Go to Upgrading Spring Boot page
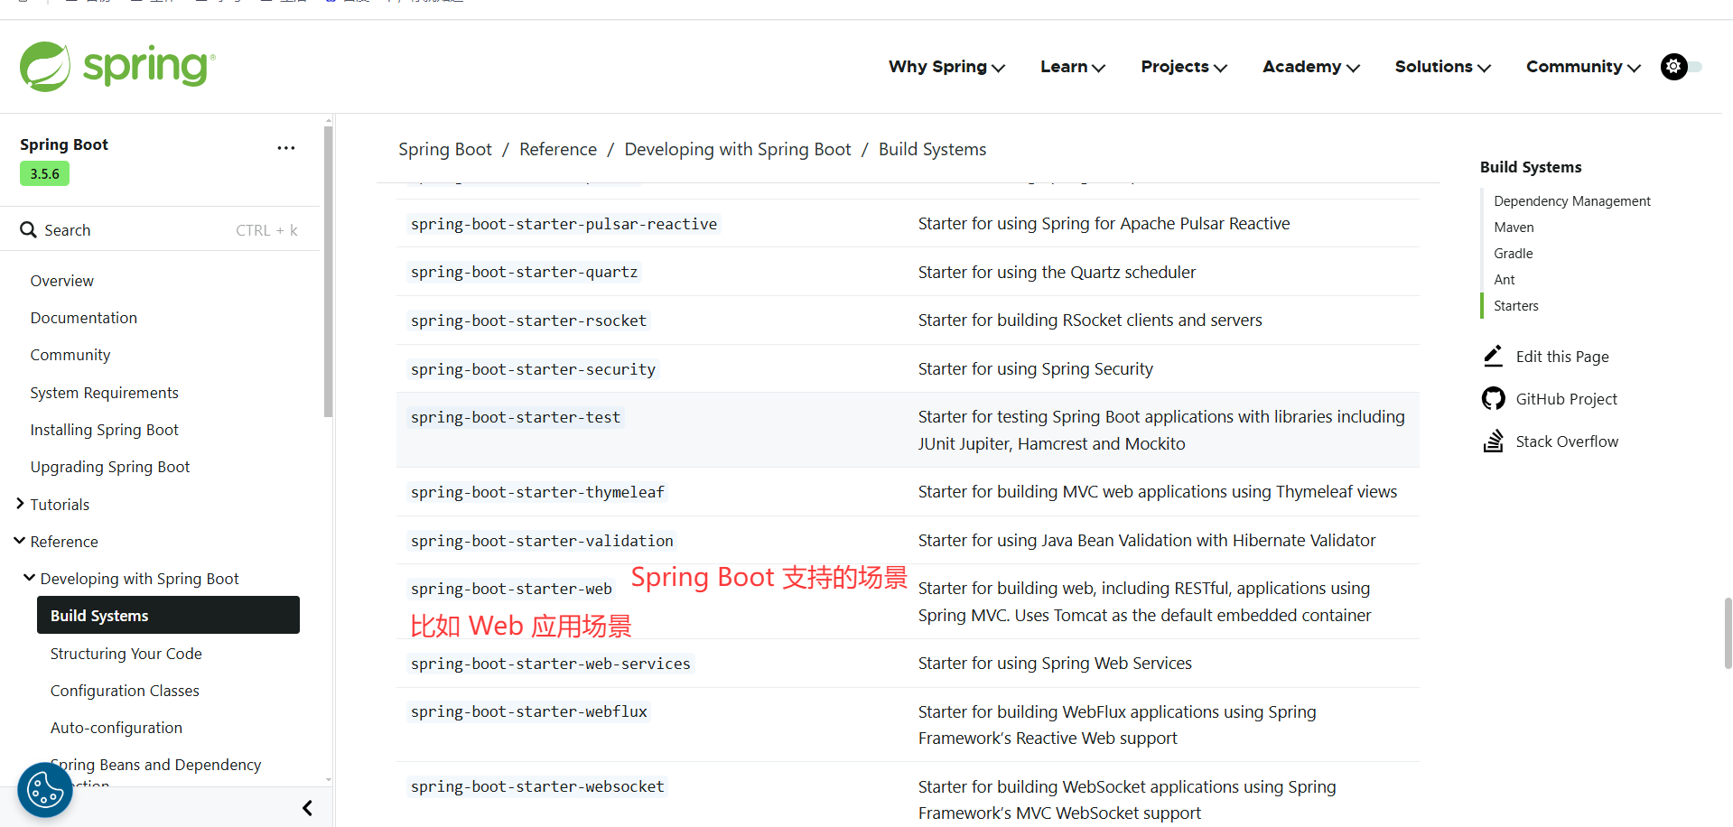Viewport: 1733px width, 827px height. [110, 467]
